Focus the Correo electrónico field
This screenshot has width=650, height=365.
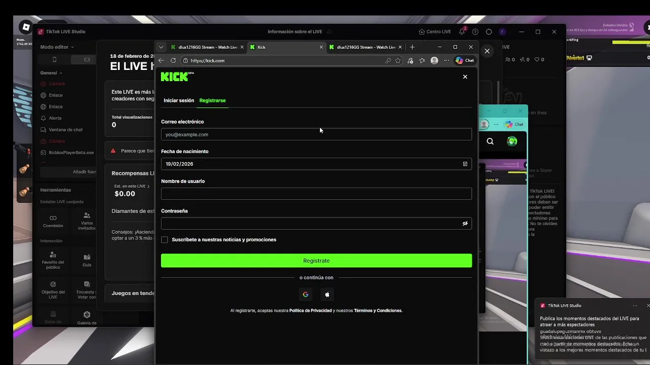pos(316,134)
